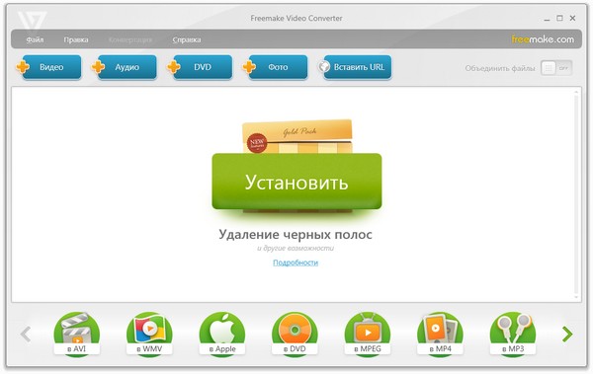Add a DVD source
Viewport: 593px width, 374px height.
(x=200, y=67)
